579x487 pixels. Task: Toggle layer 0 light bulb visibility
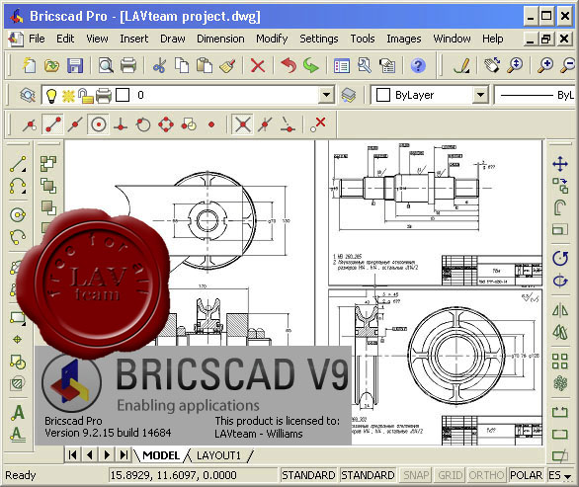tap(51, 96)
